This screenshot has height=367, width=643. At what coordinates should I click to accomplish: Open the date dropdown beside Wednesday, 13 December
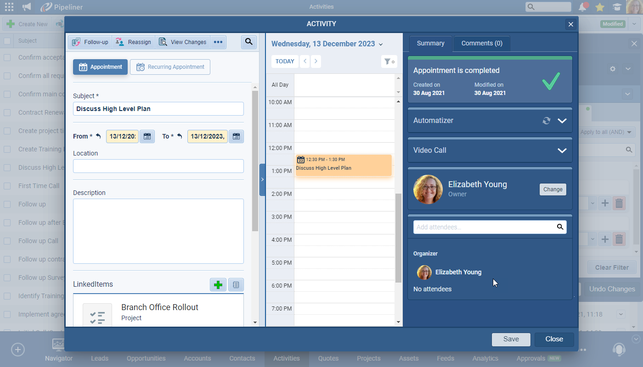point(381,44)
